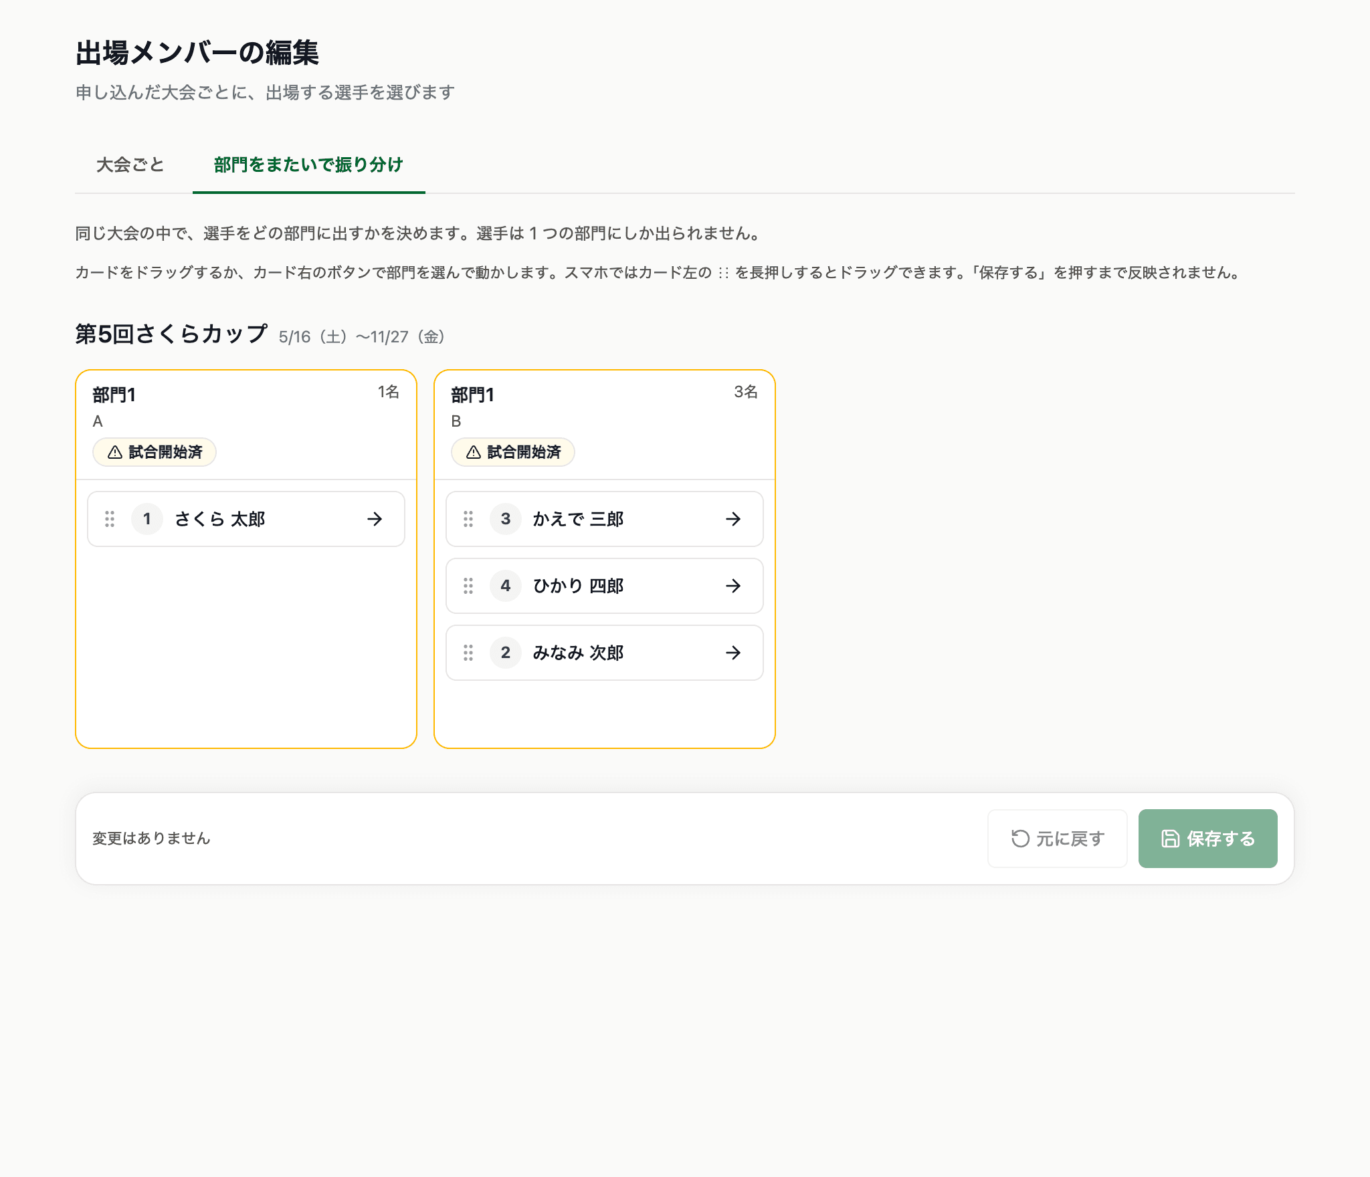Click the number badge 2 on みなみ 次郎

tap(506, 653)
